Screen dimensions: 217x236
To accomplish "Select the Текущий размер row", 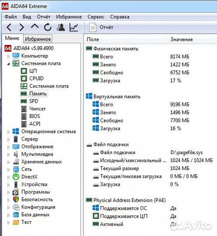I will pos(119,168).
